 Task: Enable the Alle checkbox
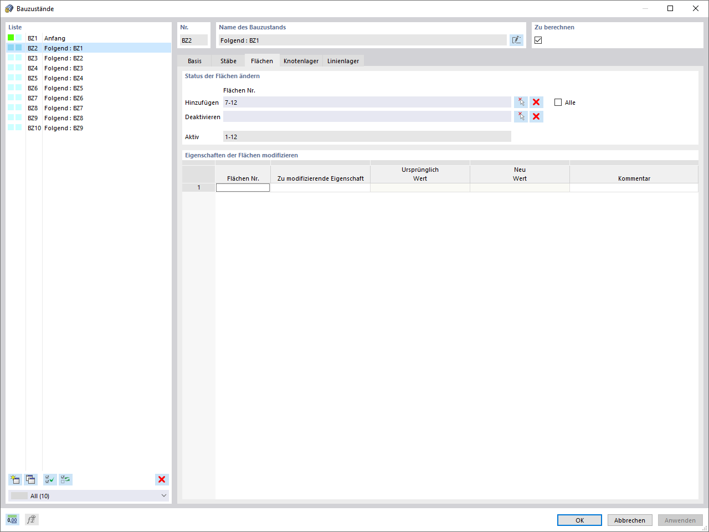pyautogui.click(x=558, y=102)
